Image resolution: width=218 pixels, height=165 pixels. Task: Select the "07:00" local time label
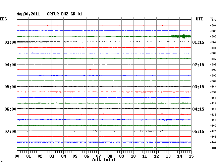[x=10, y=131]
